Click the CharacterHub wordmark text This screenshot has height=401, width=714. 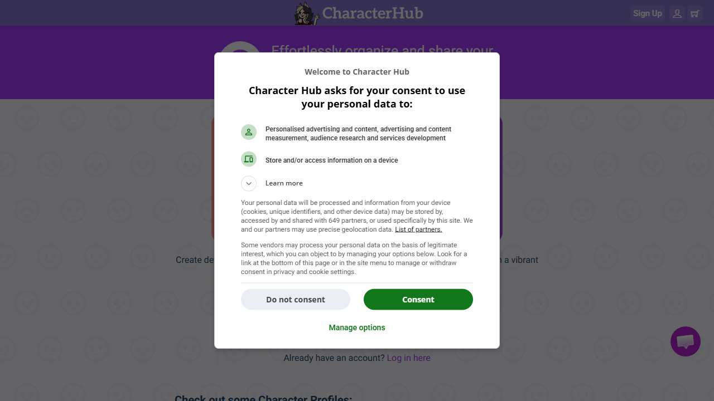[x=373, y=13]
